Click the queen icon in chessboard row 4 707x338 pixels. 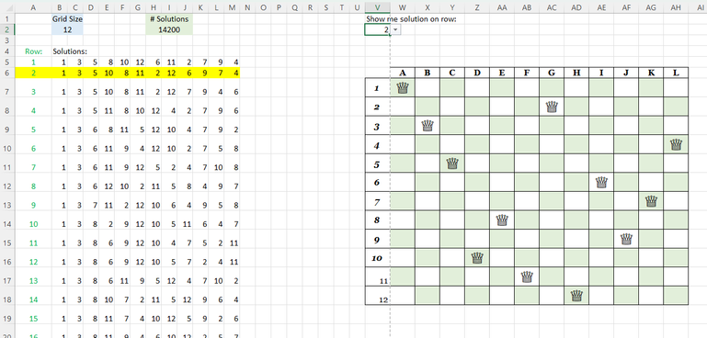[x=676, y=145]
